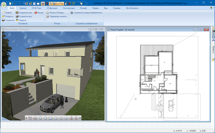Open the left dropdown arrow of navigation bar

coord(26,118)
